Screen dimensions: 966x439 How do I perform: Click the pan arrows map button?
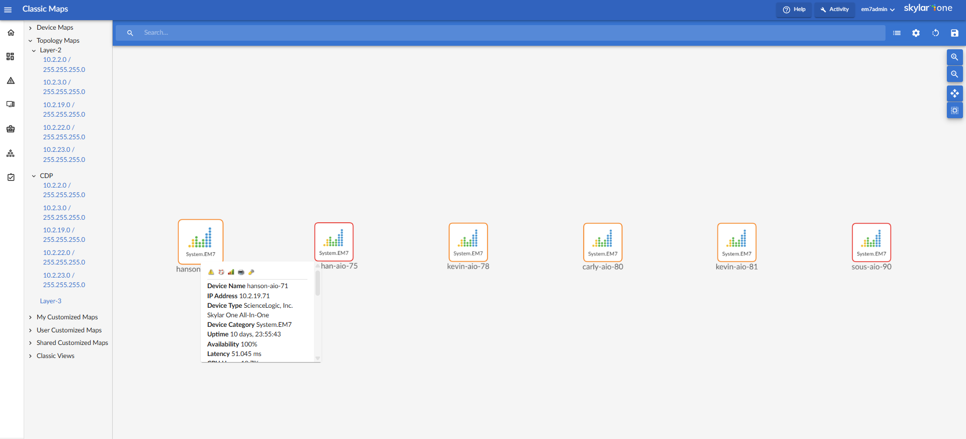coord(954,94)
